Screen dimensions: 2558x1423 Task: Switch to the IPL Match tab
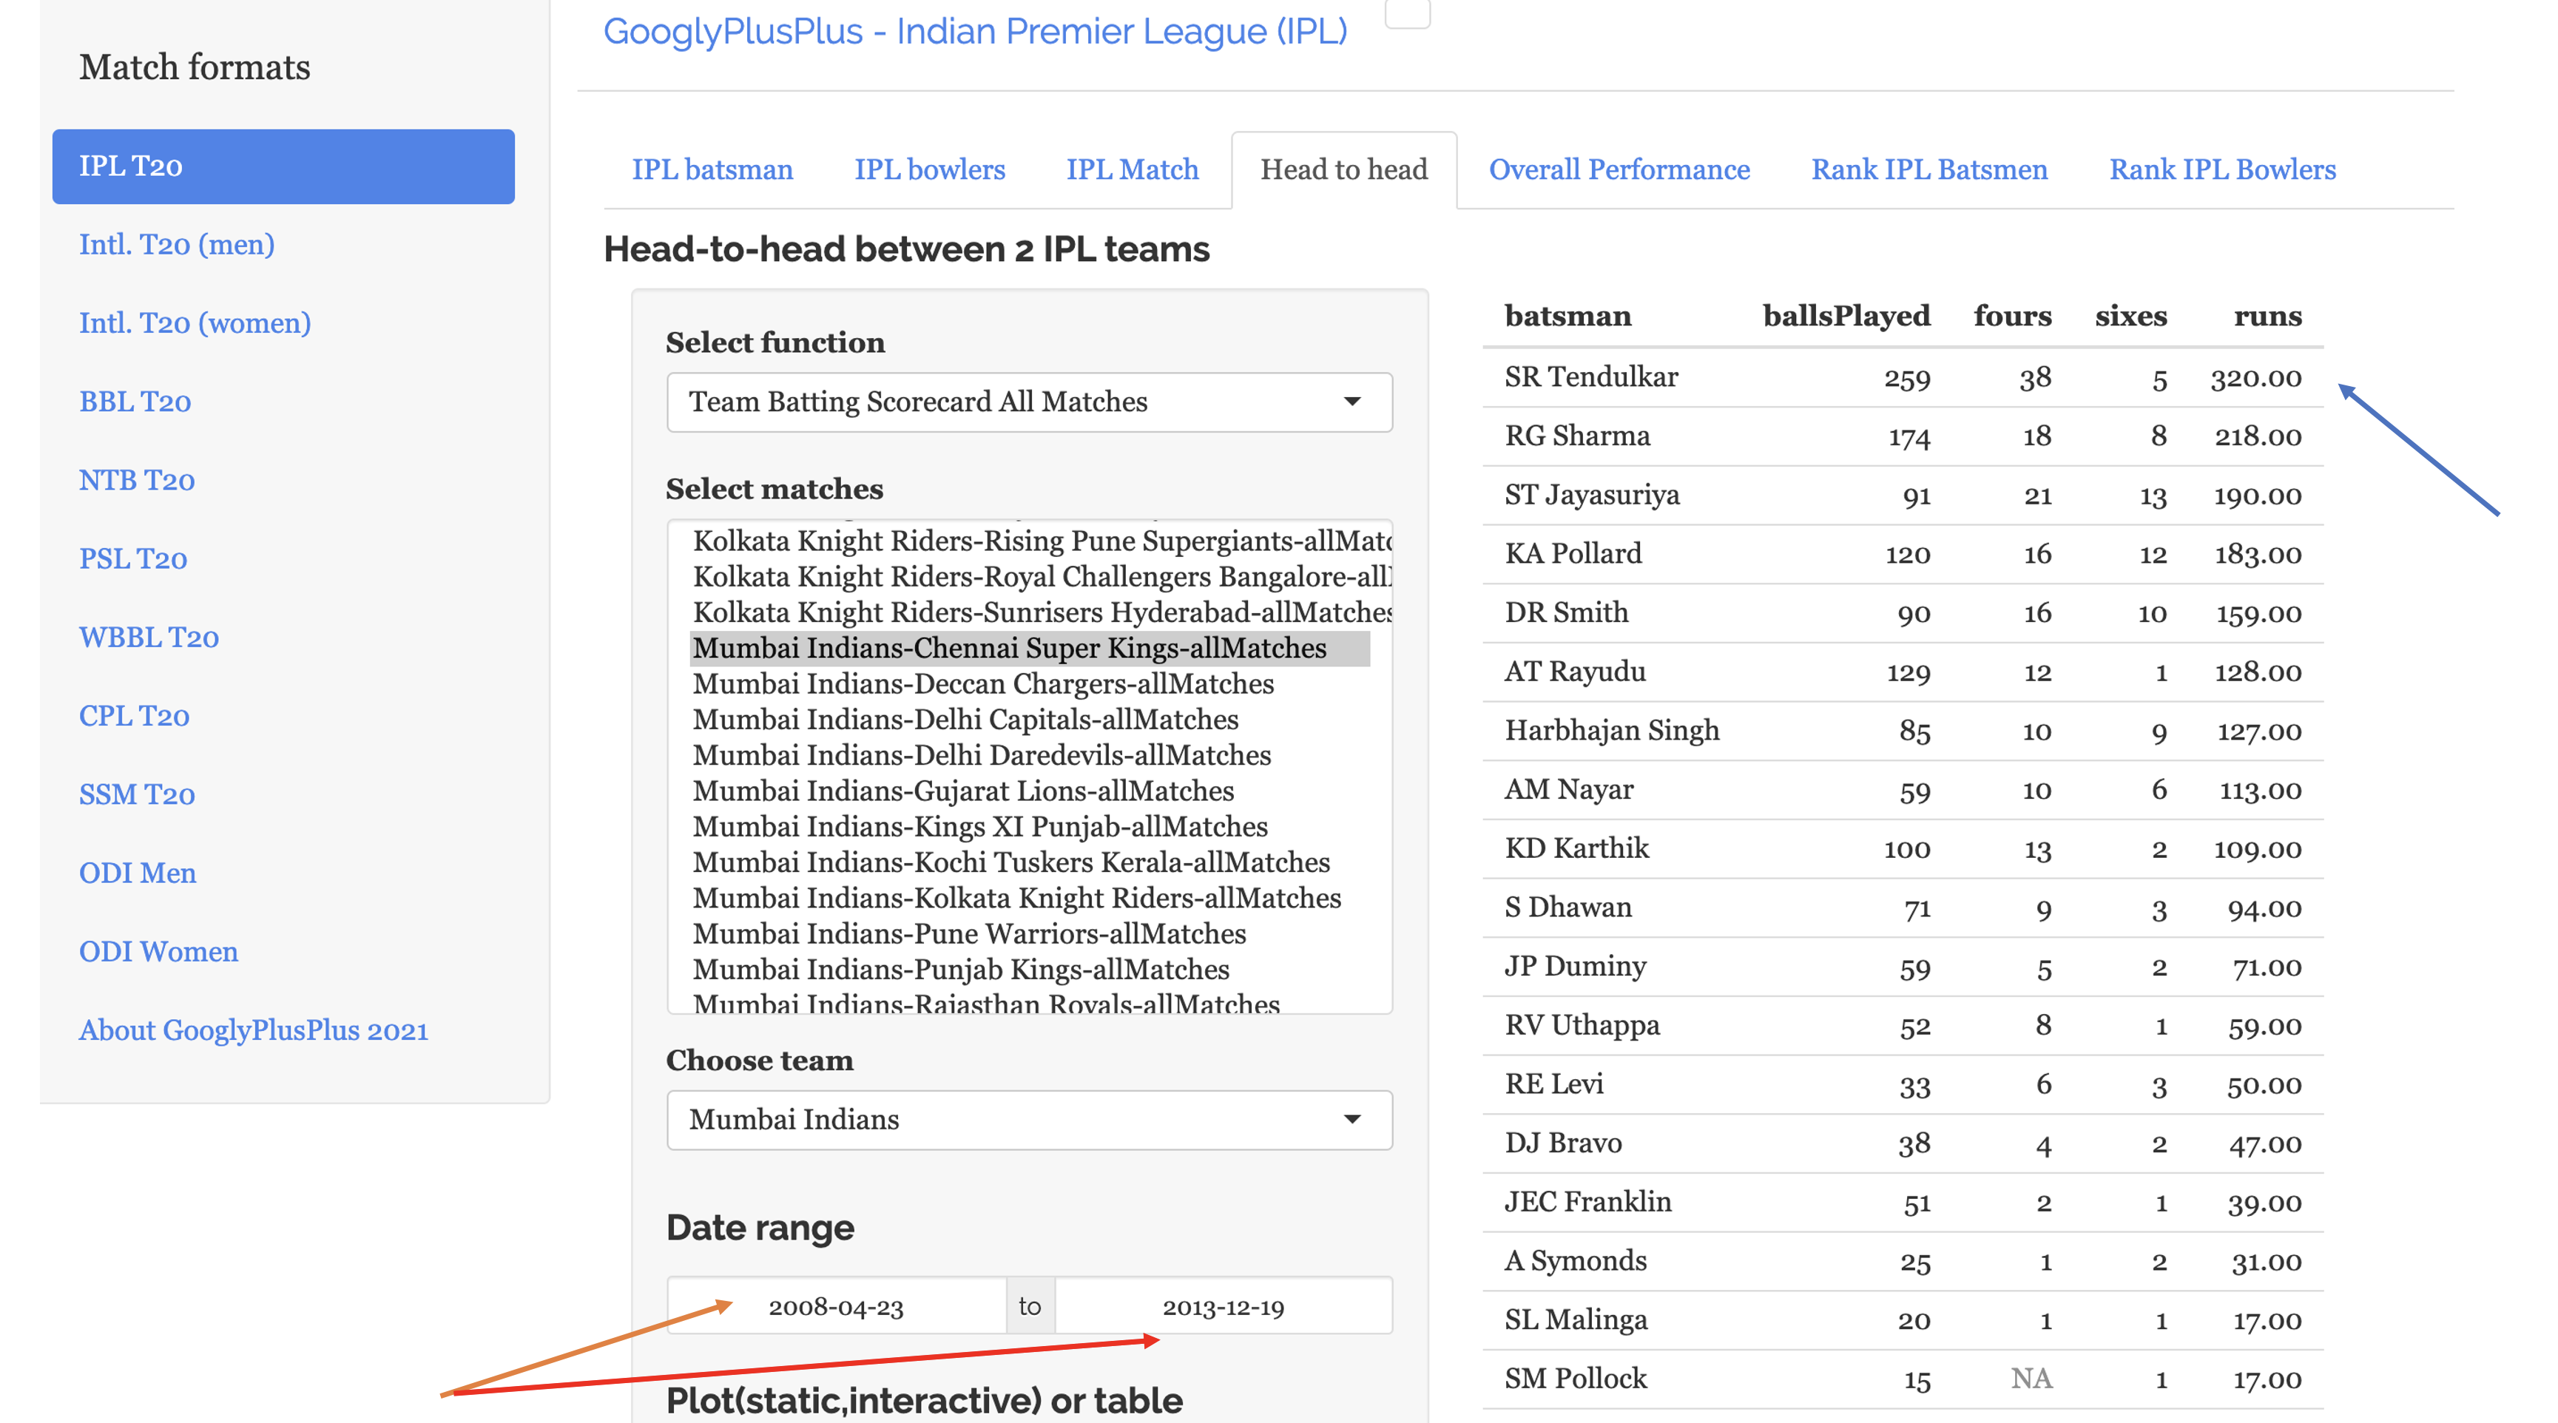tap(1132, 170)
